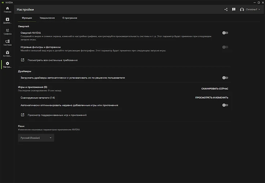Click the share icon in header

click(x=226, y=9)
